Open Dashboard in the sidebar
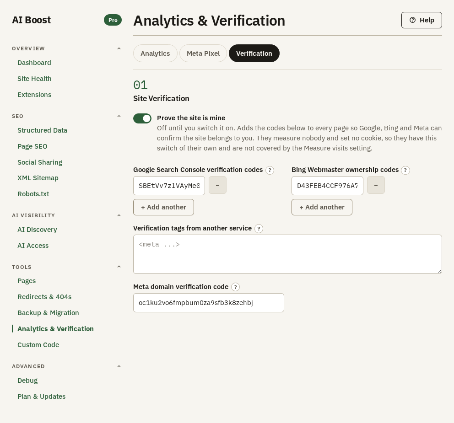The height and width of the screenshot is (423, 454). coord(34,63)
